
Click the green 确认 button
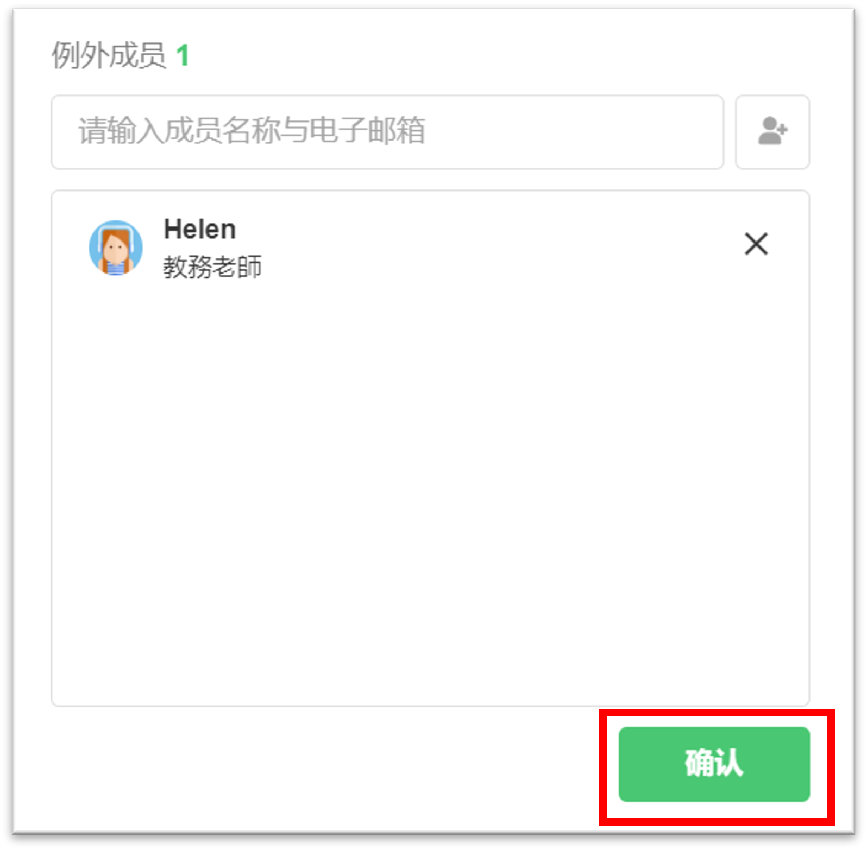(x=714, y=764)
